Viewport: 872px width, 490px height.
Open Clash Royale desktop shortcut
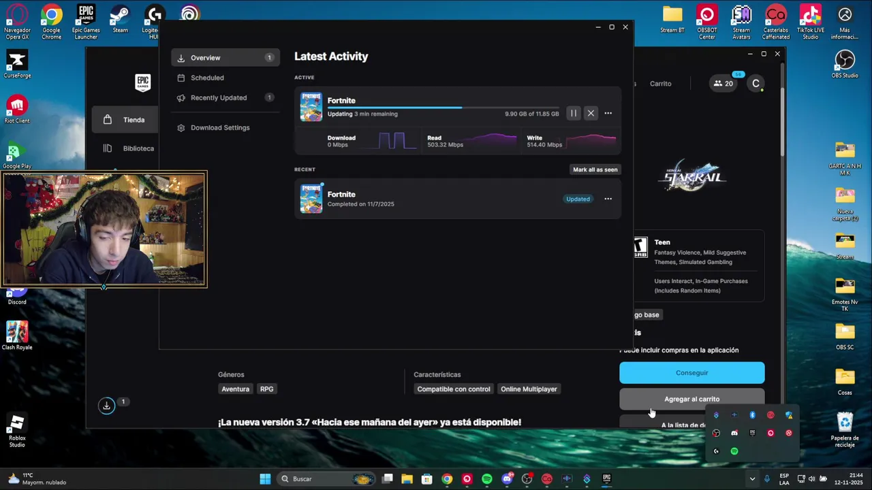click(17, 336)
